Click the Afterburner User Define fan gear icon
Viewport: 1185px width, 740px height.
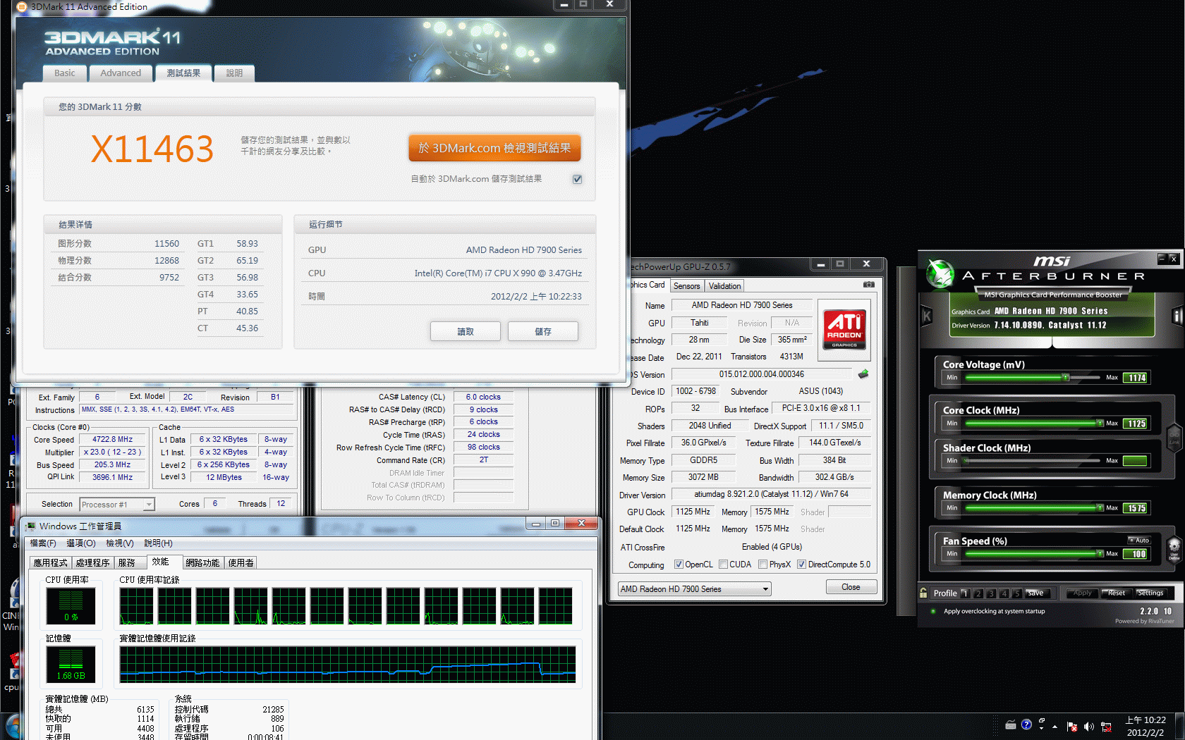point(1174,548)
